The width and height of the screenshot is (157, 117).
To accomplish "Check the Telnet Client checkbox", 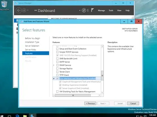I will click(x=57, y=72).
